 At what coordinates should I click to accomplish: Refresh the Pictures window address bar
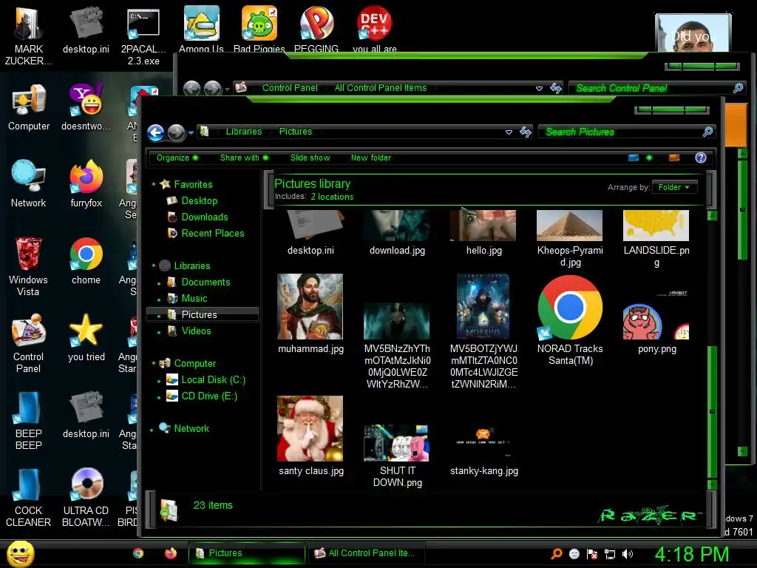click(526, 132)
